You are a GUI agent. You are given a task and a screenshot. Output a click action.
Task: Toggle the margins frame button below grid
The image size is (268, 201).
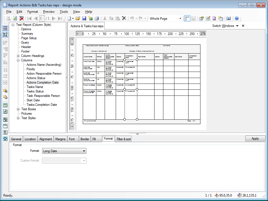(x=5, y=35)
